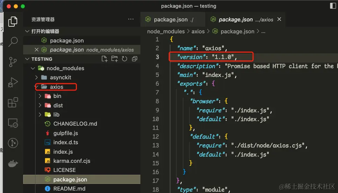Click the green fullscreen window button
This screenshot has height=193, width=338.
coord(22,6)
